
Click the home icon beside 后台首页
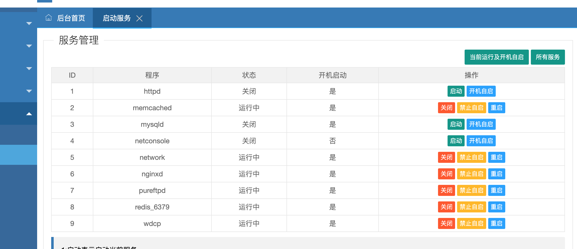pos(48,18)
